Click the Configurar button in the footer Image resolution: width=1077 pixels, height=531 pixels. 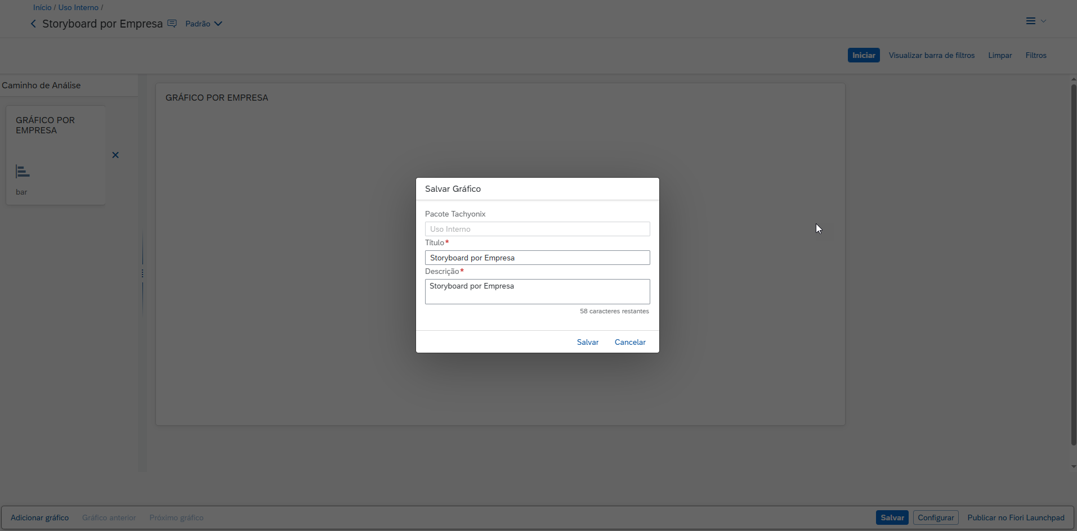coord(935,517)
